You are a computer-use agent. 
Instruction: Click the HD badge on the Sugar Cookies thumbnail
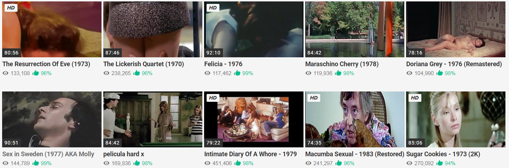coord(415,98)
